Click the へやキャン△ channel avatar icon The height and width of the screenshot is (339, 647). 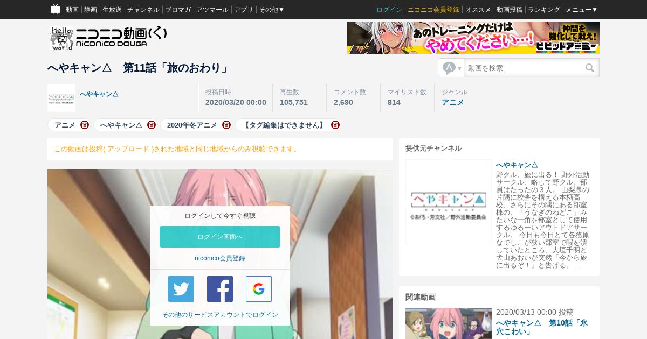click(x=61, y=98)
